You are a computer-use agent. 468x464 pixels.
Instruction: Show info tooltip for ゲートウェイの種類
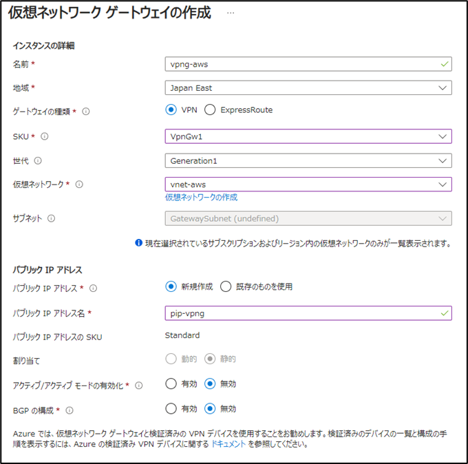[x=86, y=112]
